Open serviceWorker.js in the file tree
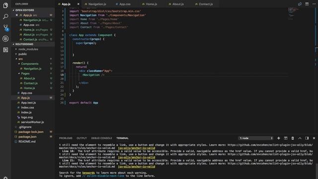The image size is (318, 179). click(x=32, y=122)
